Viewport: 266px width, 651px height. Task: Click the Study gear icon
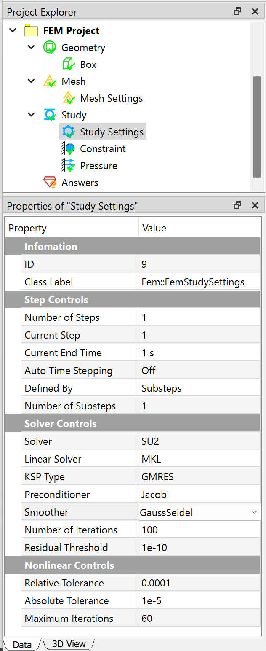pyautogui.click(x=50, y=115)
